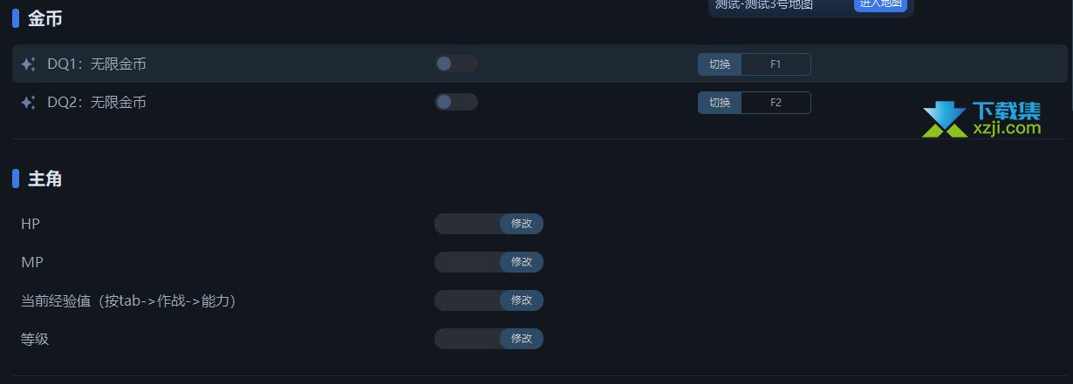Turn on the DQ2 无限金币 toggle switch
Image resolution: width=1073 pixels, height=384 pixels.
coord(455,102)
